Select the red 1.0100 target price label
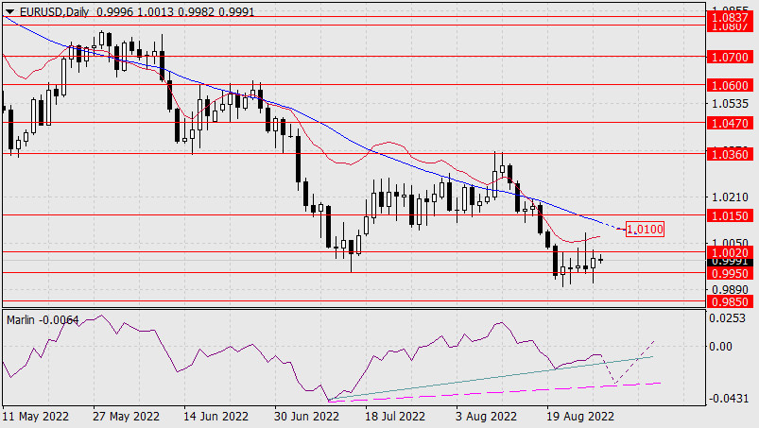Viewport: 759px width, 428px height. pos(645,229)
